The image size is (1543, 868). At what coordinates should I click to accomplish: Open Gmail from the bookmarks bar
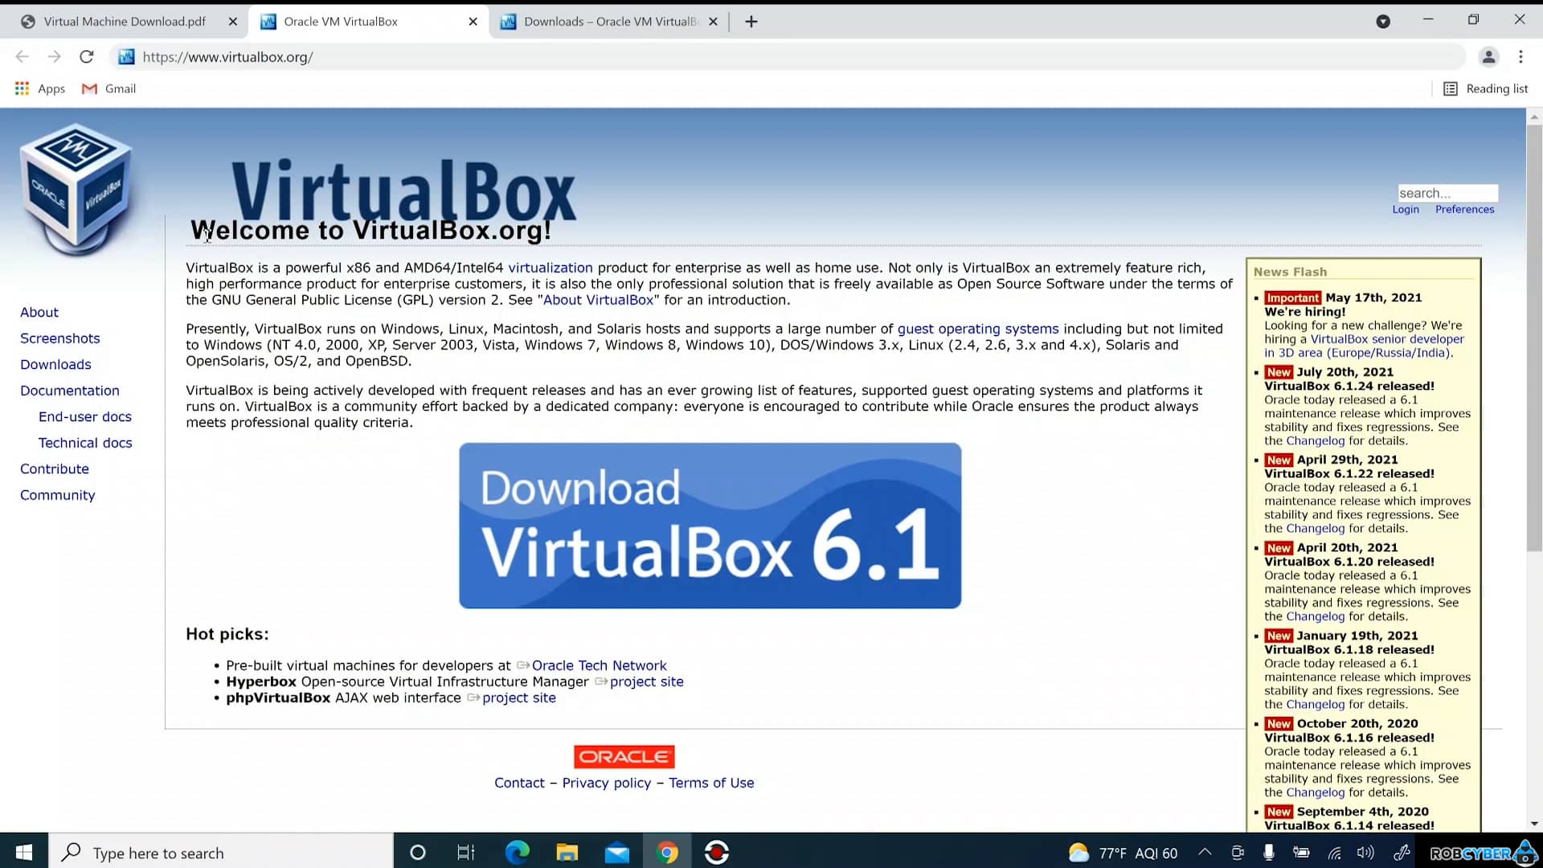(108, 88)
